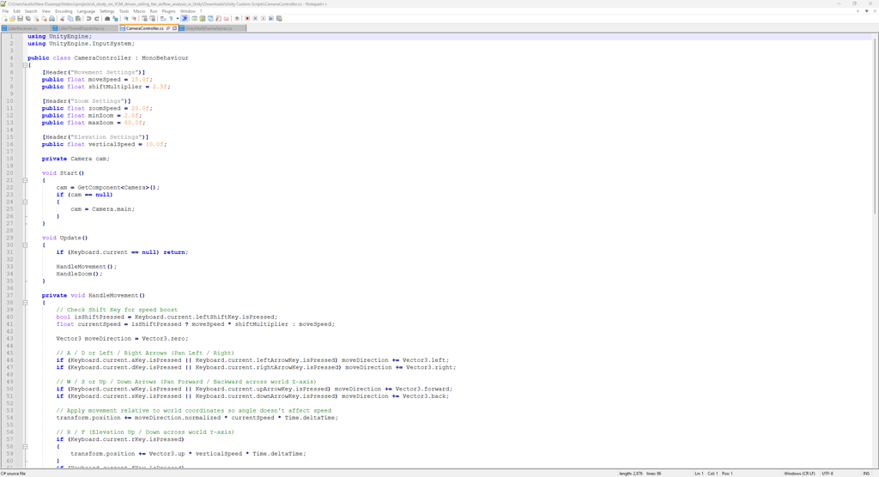Screen dimensions: 879x477
Task: Pin the CameraController.cs tab
Action: click(x=168, y=28)
